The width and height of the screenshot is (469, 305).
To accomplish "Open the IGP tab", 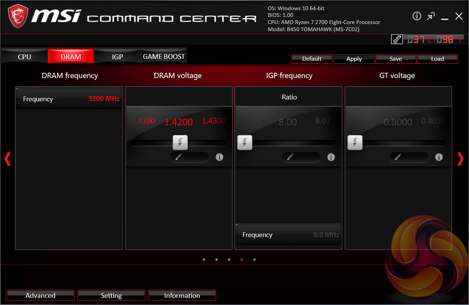I will (x=117, y=56).
